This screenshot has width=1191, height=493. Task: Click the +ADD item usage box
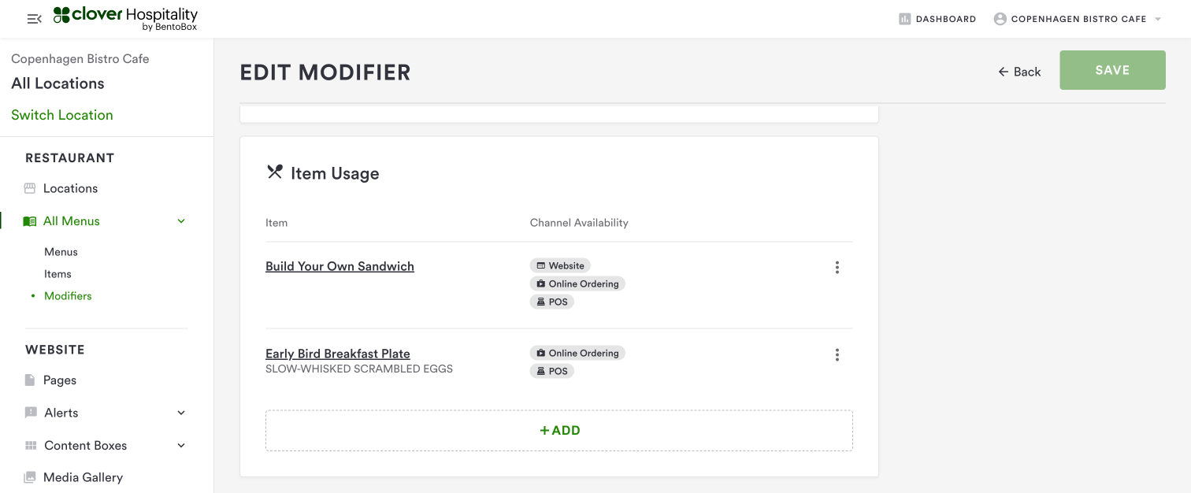click(x=559, y=431)
